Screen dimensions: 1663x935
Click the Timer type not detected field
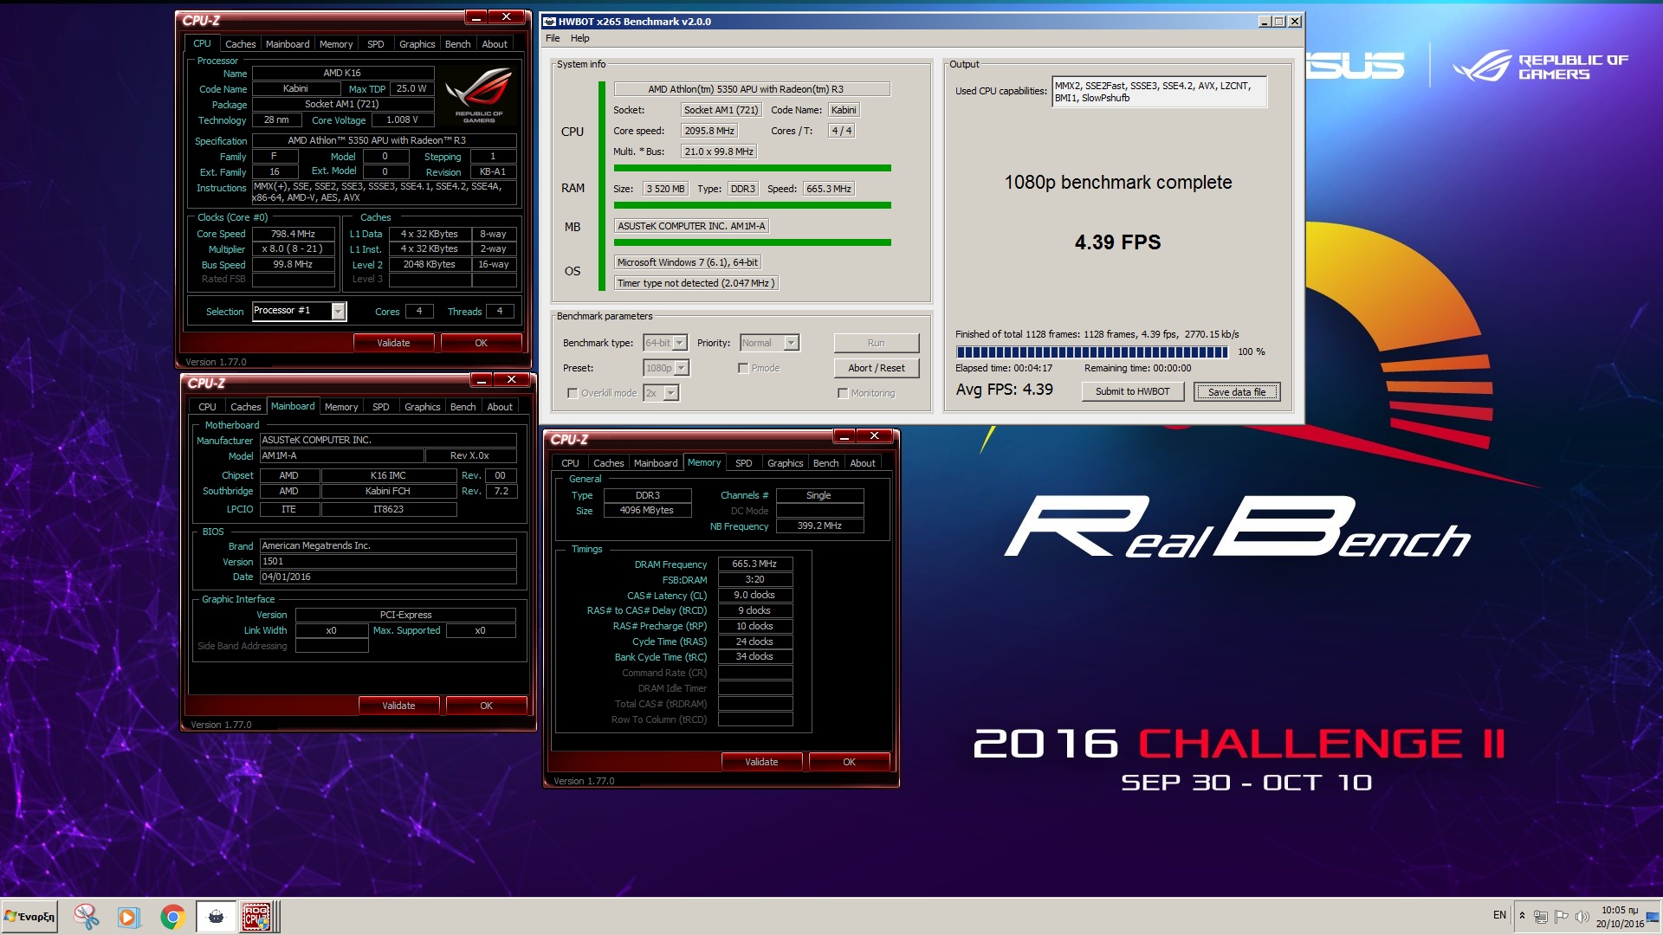[x=696, y=283]
